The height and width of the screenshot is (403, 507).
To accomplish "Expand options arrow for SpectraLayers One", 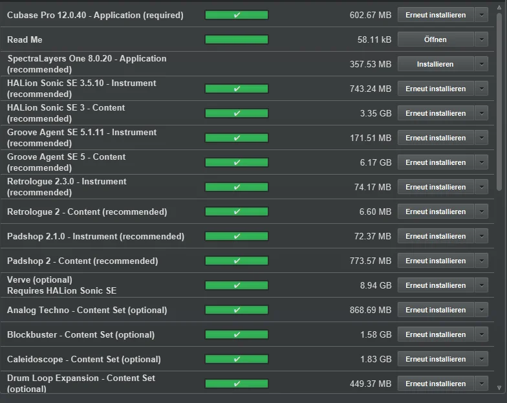I will [x=481, y=64].
